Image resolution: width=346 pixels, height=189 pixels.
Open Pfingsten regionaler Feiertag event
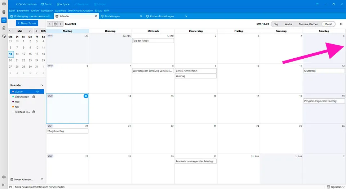(x=324, y=101)
